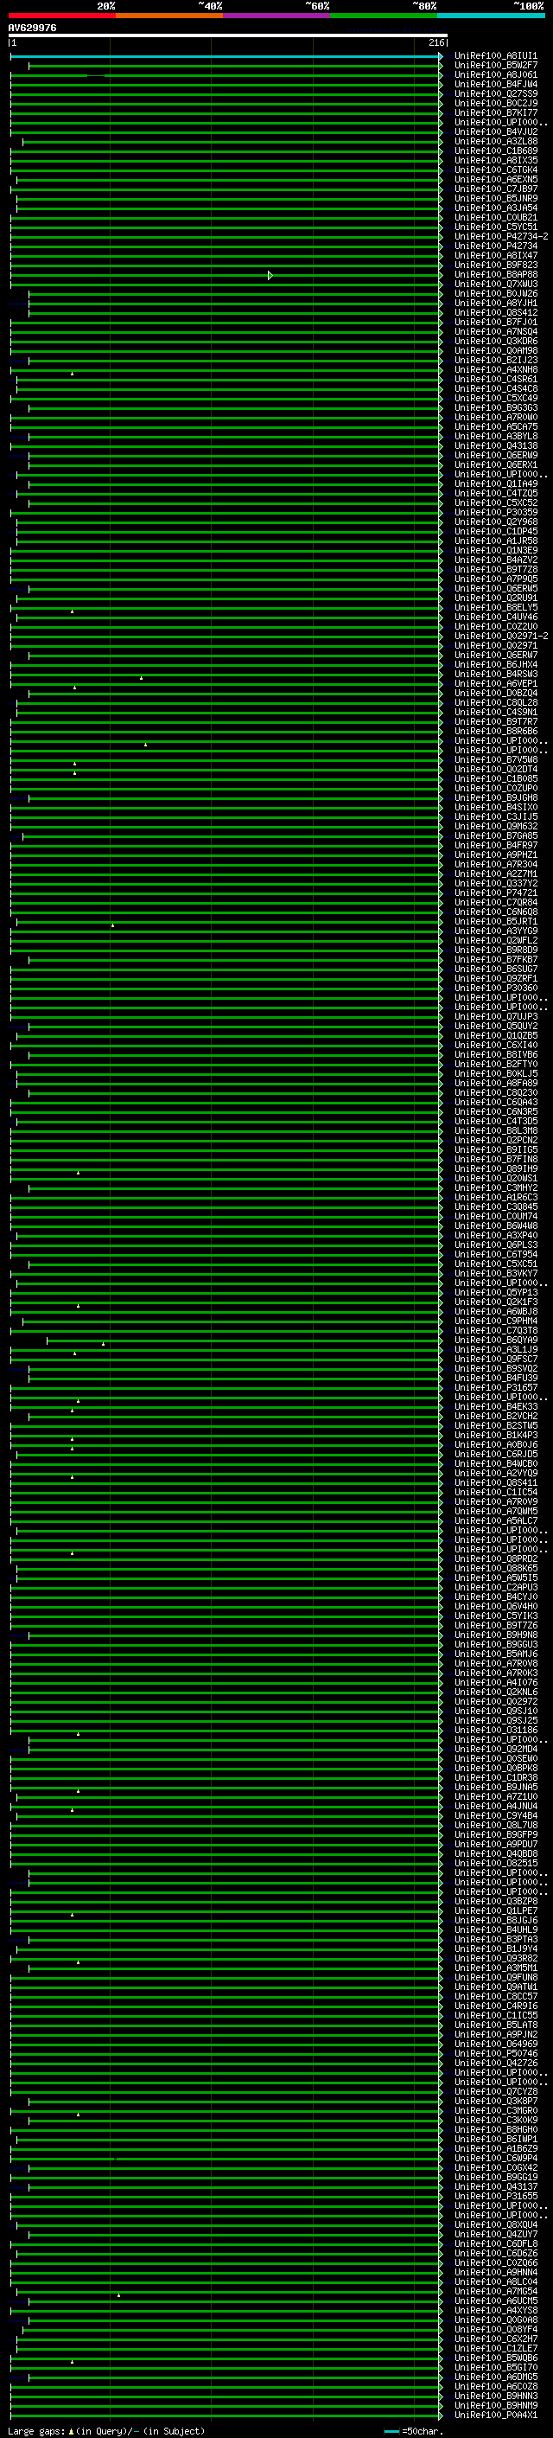Screen dimensions: 553x2438
Task: Select hit label UniRef100_B7FJ01
Action: tap(495, 323)
